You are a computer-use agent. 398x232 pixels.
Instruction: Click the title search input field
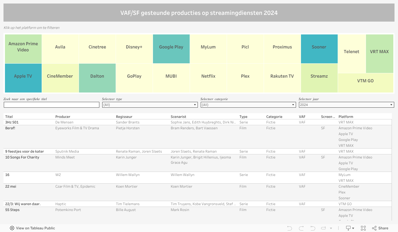(x=52, y=105)
